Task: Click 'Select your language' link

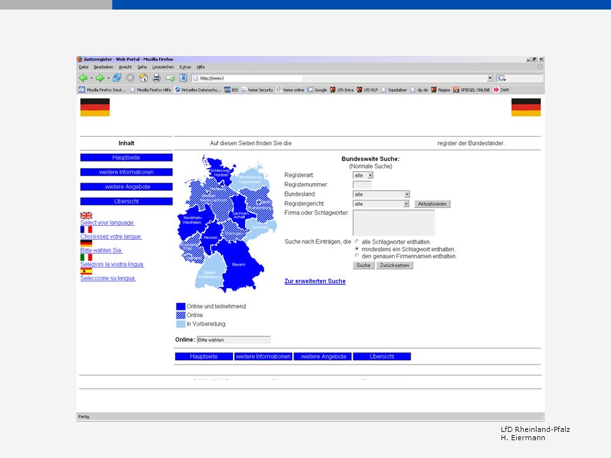Action: tap(107, 223)
